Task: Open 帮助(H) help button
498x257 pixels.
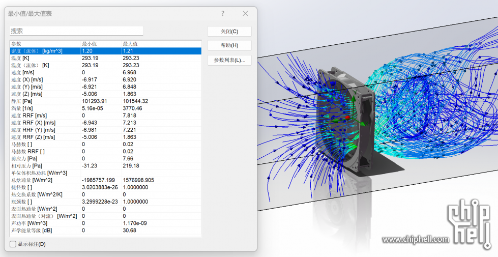Action: coord(229,45)
